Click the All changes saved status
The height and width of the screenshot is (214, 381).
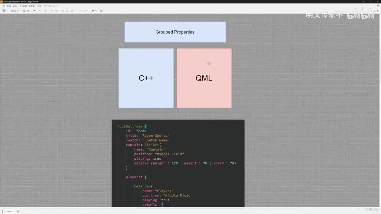click(51, 6)
